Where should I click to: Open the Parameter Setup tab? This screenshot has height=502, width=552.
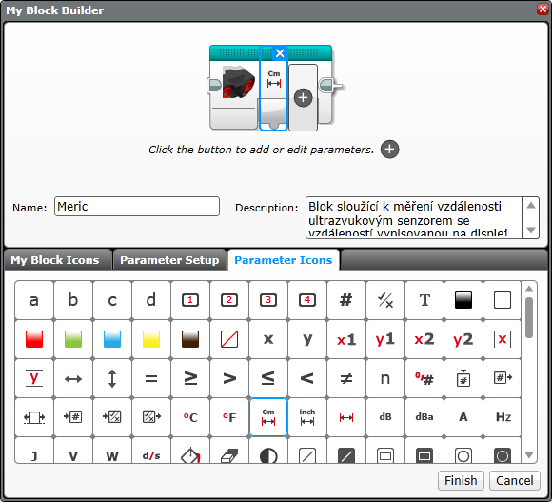coord(169,260)
